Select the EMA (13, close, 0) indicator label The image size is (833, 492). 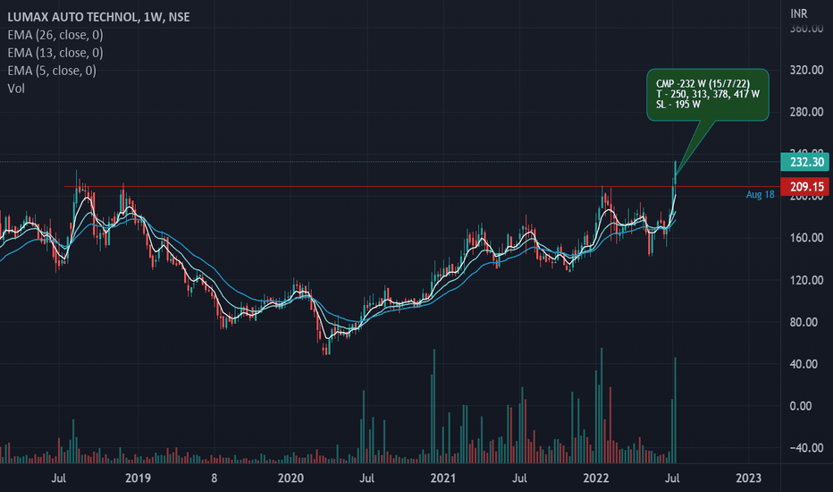pyautogui.click(x=55, y=53)
